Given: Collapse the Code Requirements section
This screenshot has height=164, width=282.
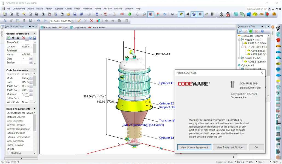Looking at the screenshot, I should pos(34,70).
